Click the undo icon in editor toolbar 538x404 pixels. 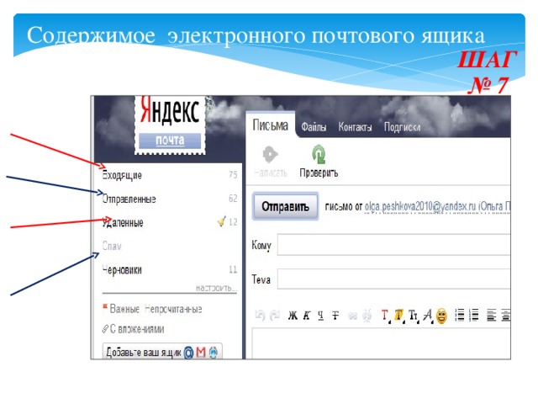pyautogui.click(x=260, y=315)
